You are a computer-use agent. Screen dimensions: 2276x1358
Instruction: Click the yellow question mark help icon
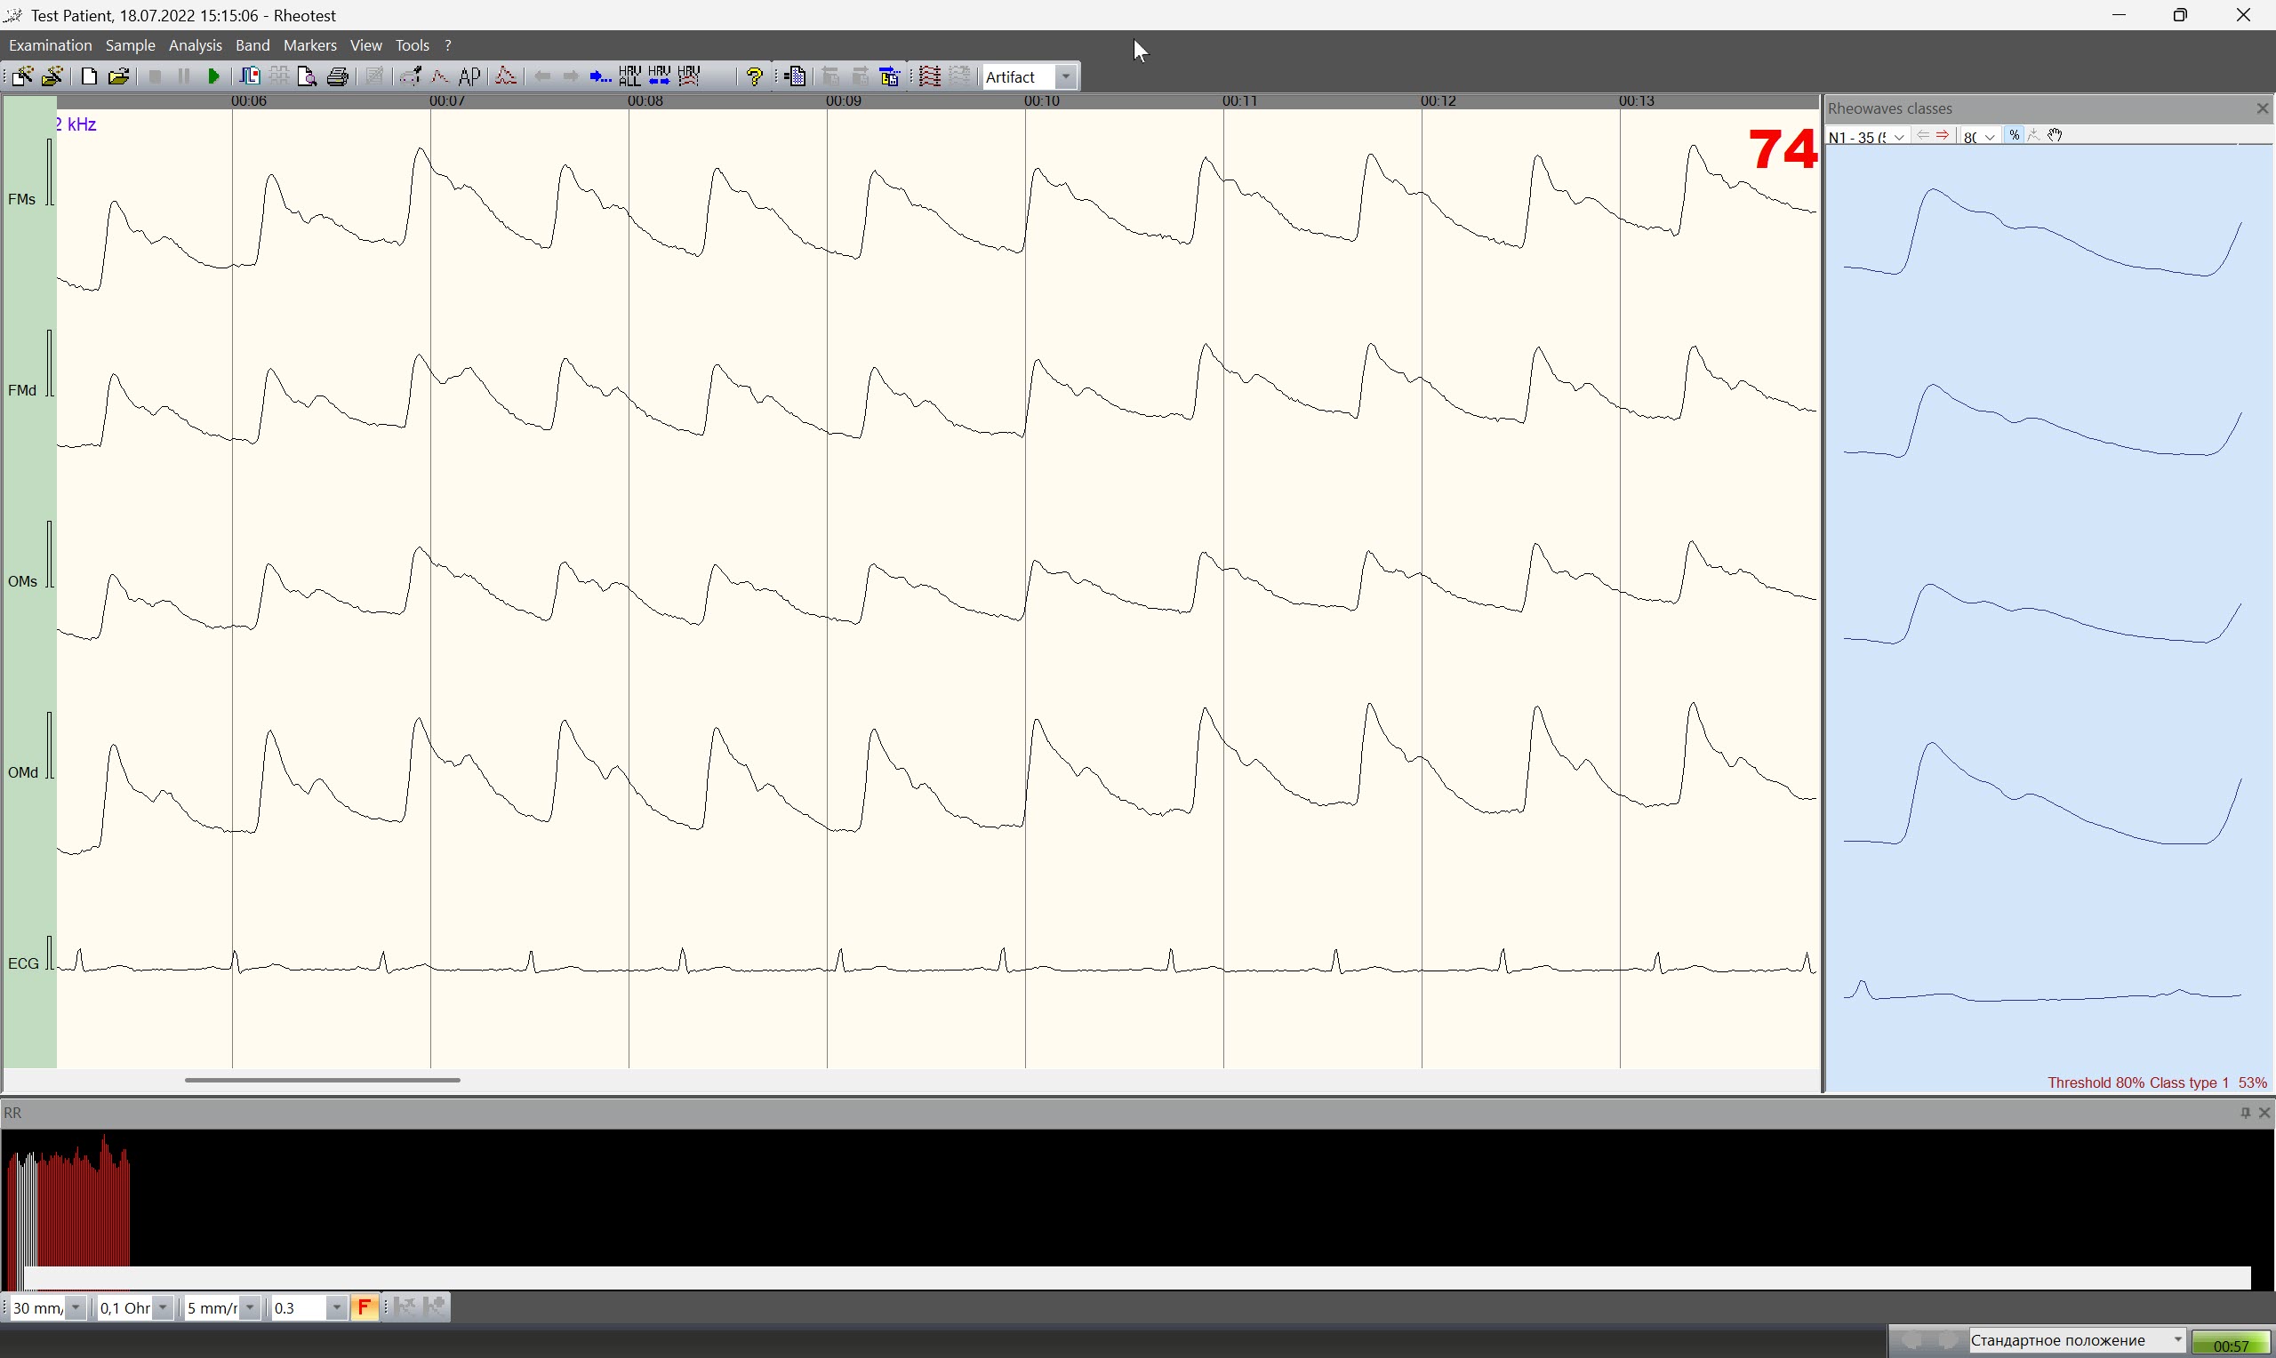click(x=755, y=76)
